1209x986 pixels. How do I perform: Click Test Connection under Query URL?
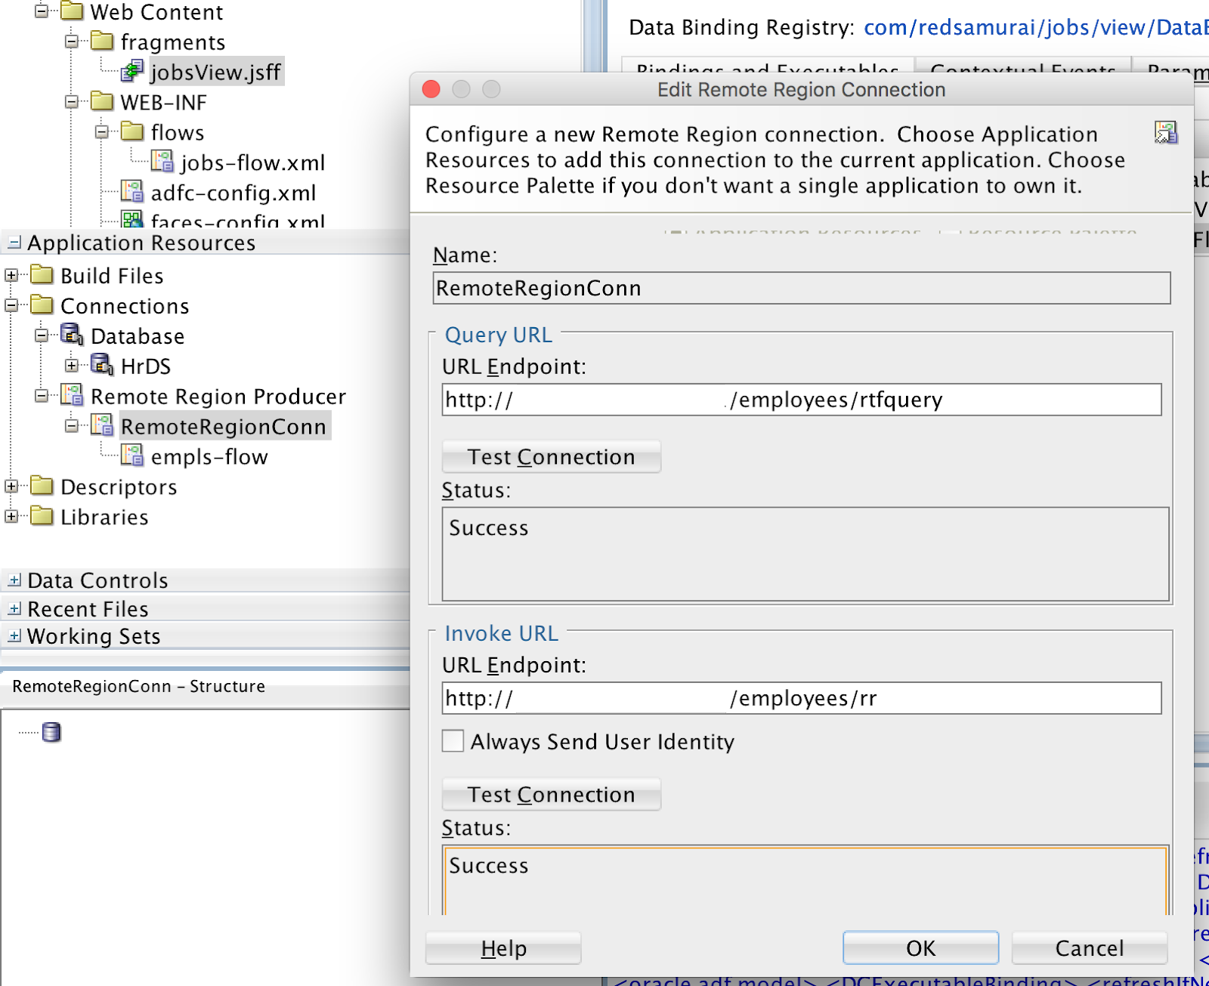click(550, 456)
